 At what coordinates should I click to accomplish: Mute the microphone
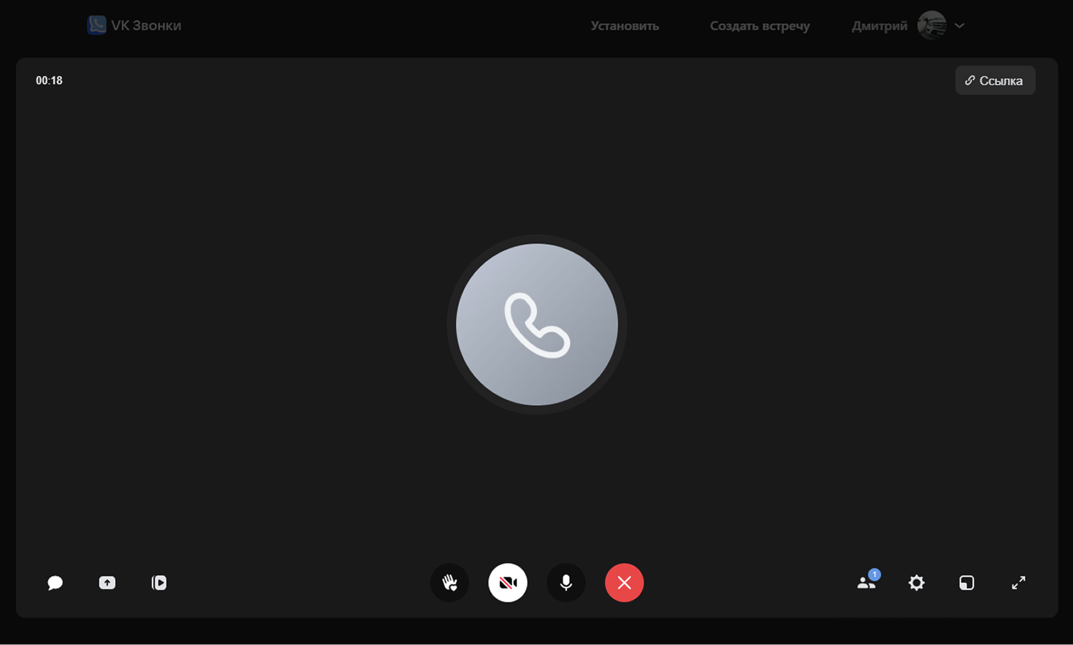[x=566, y=583]
